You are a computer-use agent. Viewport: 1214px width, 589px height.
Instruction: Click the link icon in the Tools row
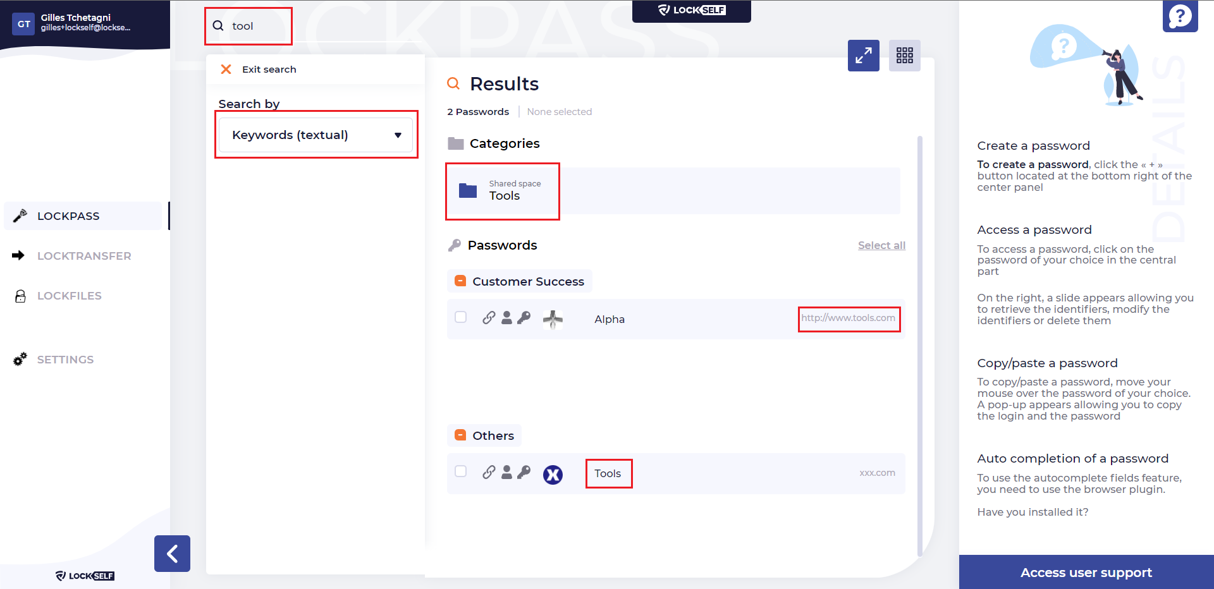pos(489,471)
